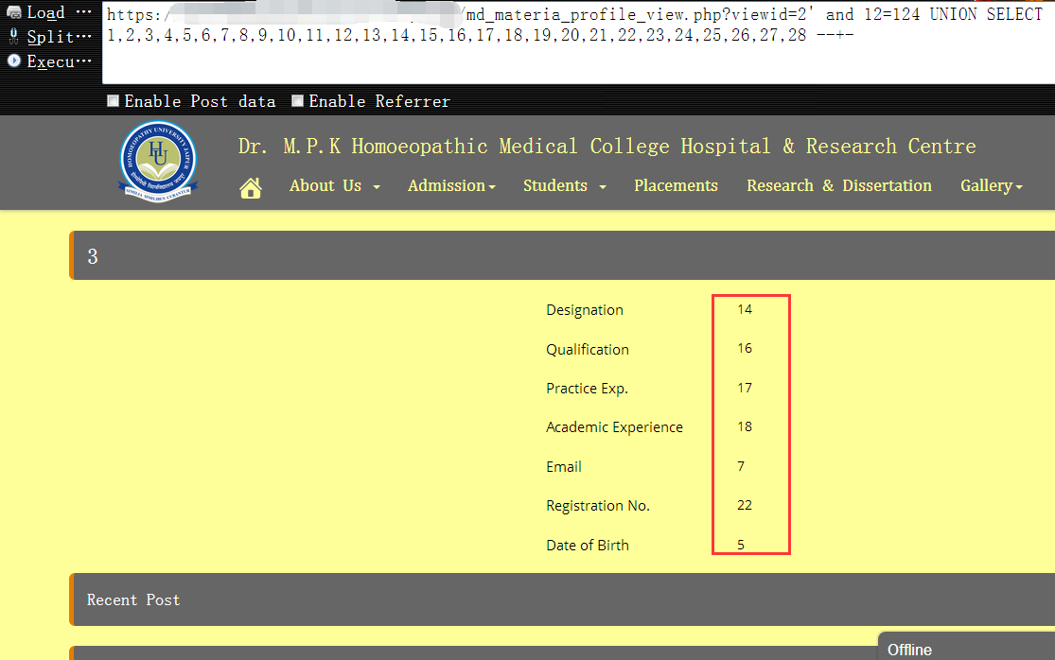Click the Email label
The image size is (1055, 660).
(x=564, y=466)
